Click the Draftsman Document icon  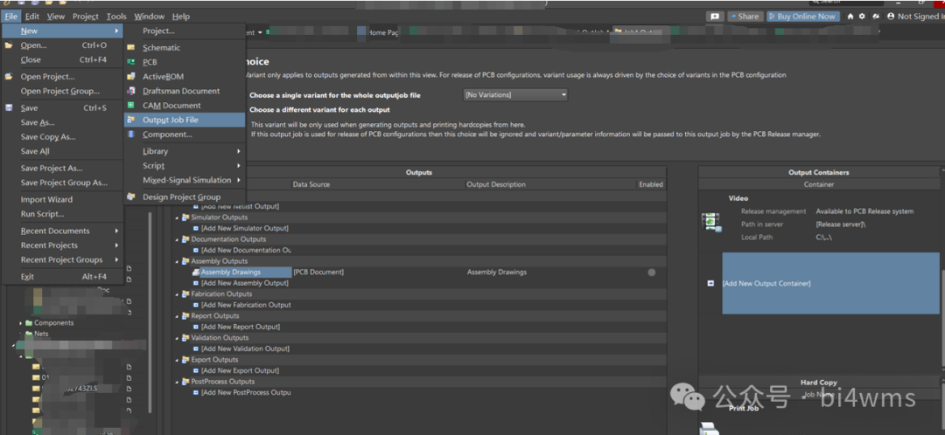(x=131, y=91)
